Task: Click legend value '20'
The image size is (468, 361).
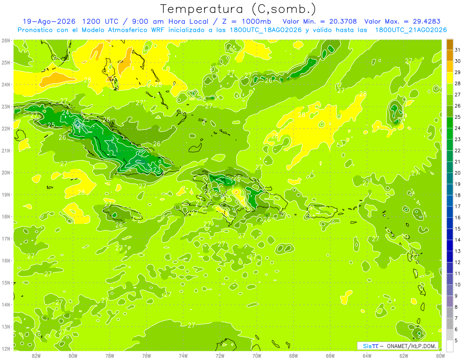Action: click(458, 173)
